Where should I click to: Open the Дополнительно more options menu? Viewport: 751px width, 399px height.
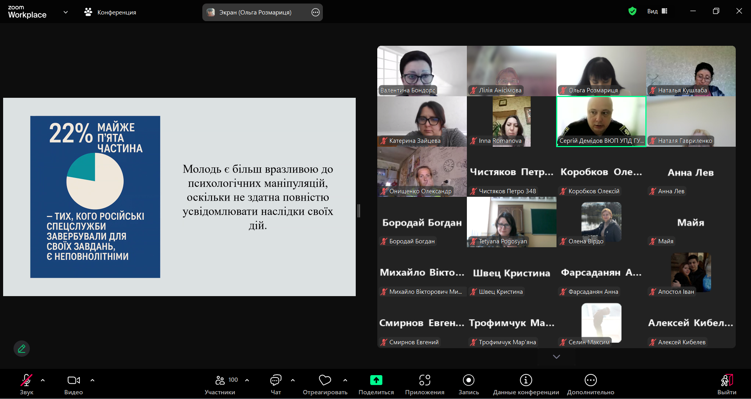click(591, 384)
